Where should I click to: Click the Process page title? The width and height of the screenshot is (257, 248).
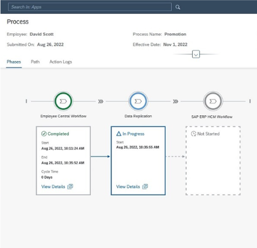point(18,22)
